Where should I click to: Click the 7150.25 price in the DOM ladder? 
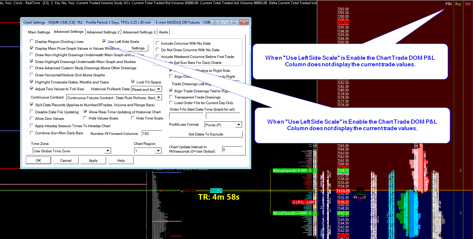pos(343,202)
